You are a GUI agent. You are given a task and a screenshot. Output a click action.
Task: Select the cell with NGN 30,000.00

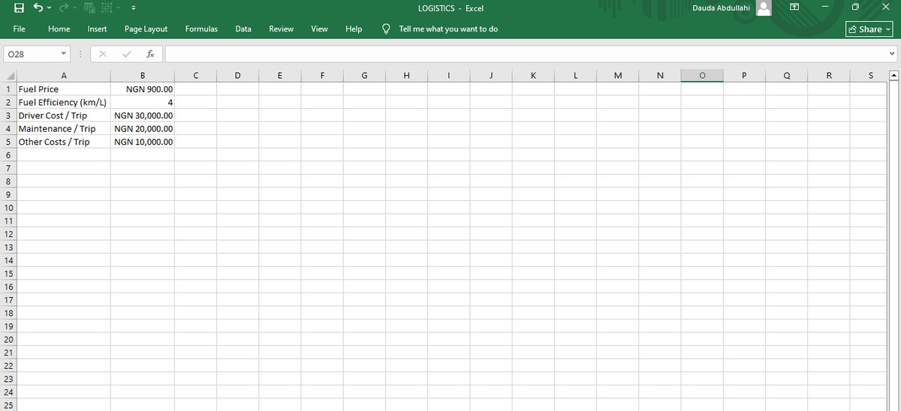[143, 115]
